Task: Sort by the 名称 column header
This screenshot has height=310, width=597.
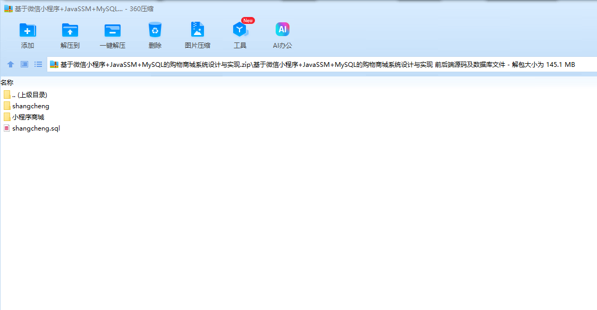Action: click(x=7, y=82)
